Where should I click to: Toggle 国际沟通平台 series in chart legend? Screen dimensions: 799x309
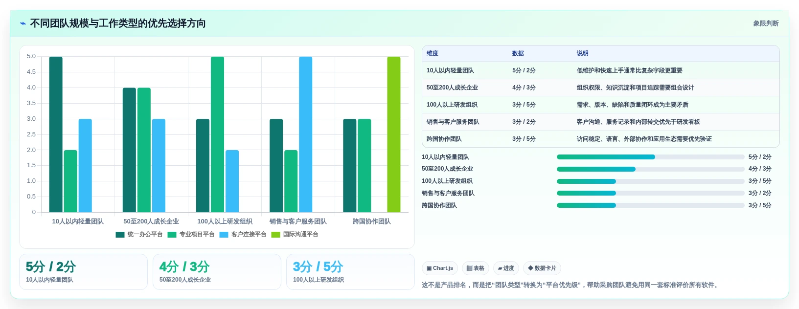coord(295,235)
